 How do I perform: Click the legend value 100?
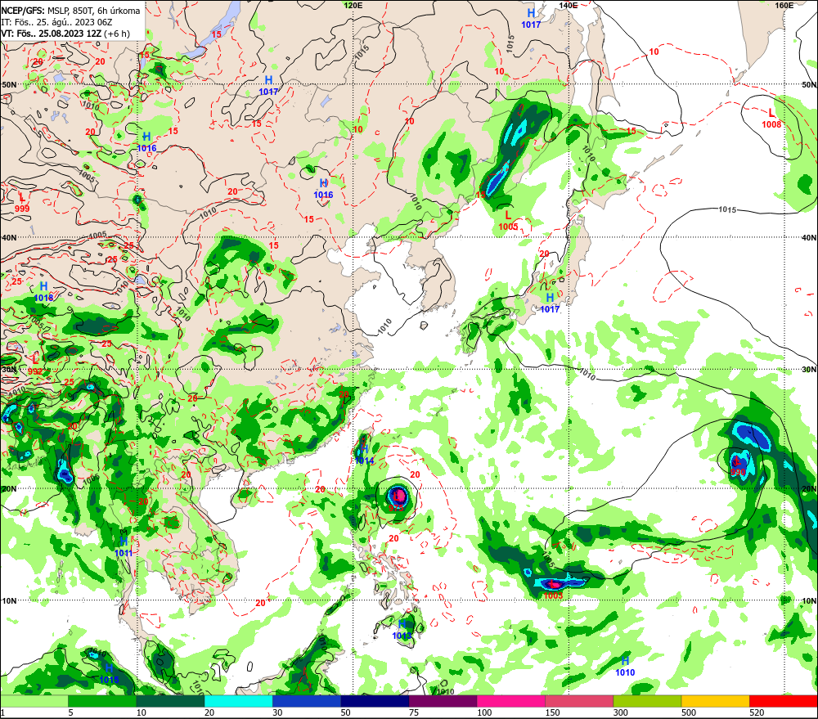[484, 712]
